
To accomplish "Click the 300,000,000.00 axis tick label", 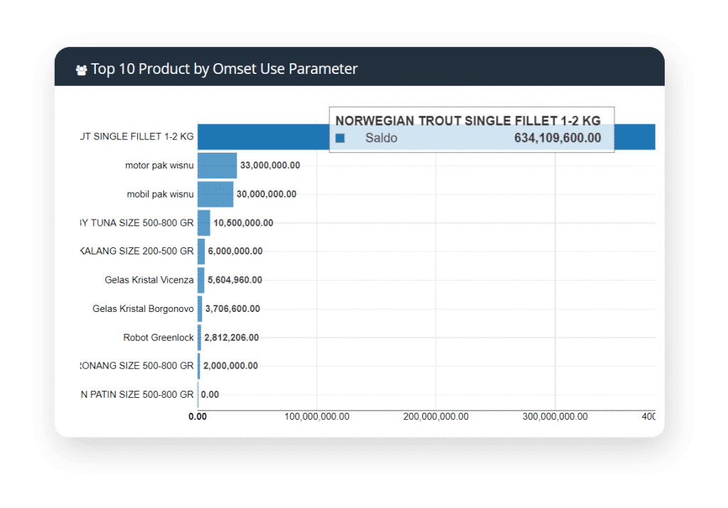I will click(555, 416).
